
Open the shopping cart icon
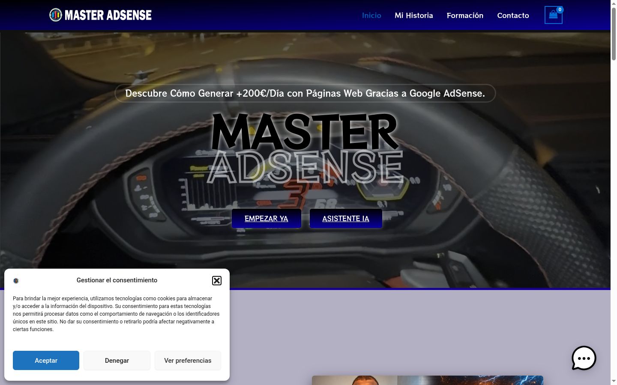click(x=553, y=15)
